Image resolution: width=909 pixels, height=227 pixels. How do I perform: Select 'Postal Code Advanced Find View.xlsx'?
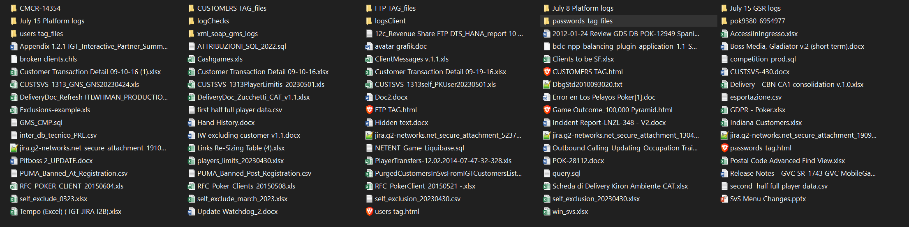787,161
